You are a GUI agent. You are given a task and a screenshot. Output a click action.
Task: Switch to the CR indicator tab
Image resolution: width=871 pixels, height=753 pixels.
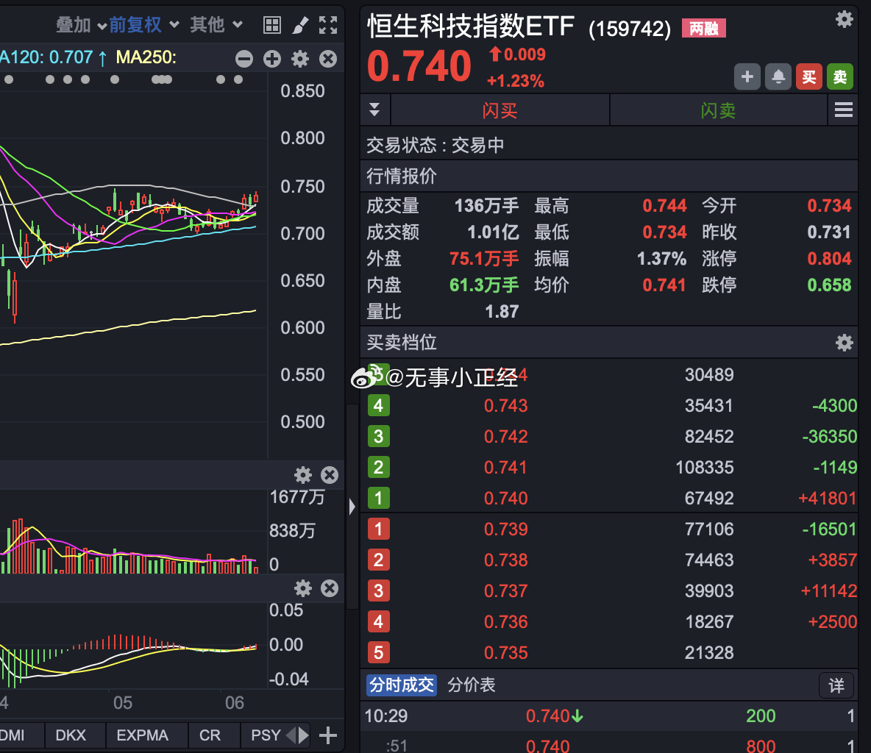click(210, 735)
